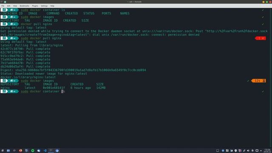Click the layer line '42c077c10790: Pull complete'
This screenshot has height=153, width=272.
coord(25,49)
